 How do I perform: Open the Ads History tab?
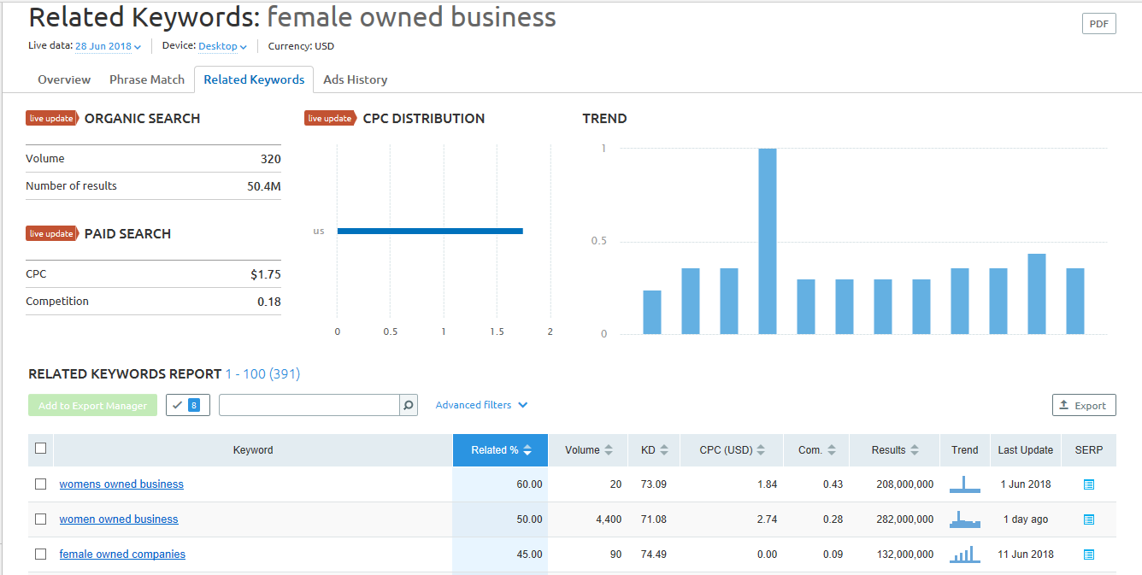[x=355, y=79]
